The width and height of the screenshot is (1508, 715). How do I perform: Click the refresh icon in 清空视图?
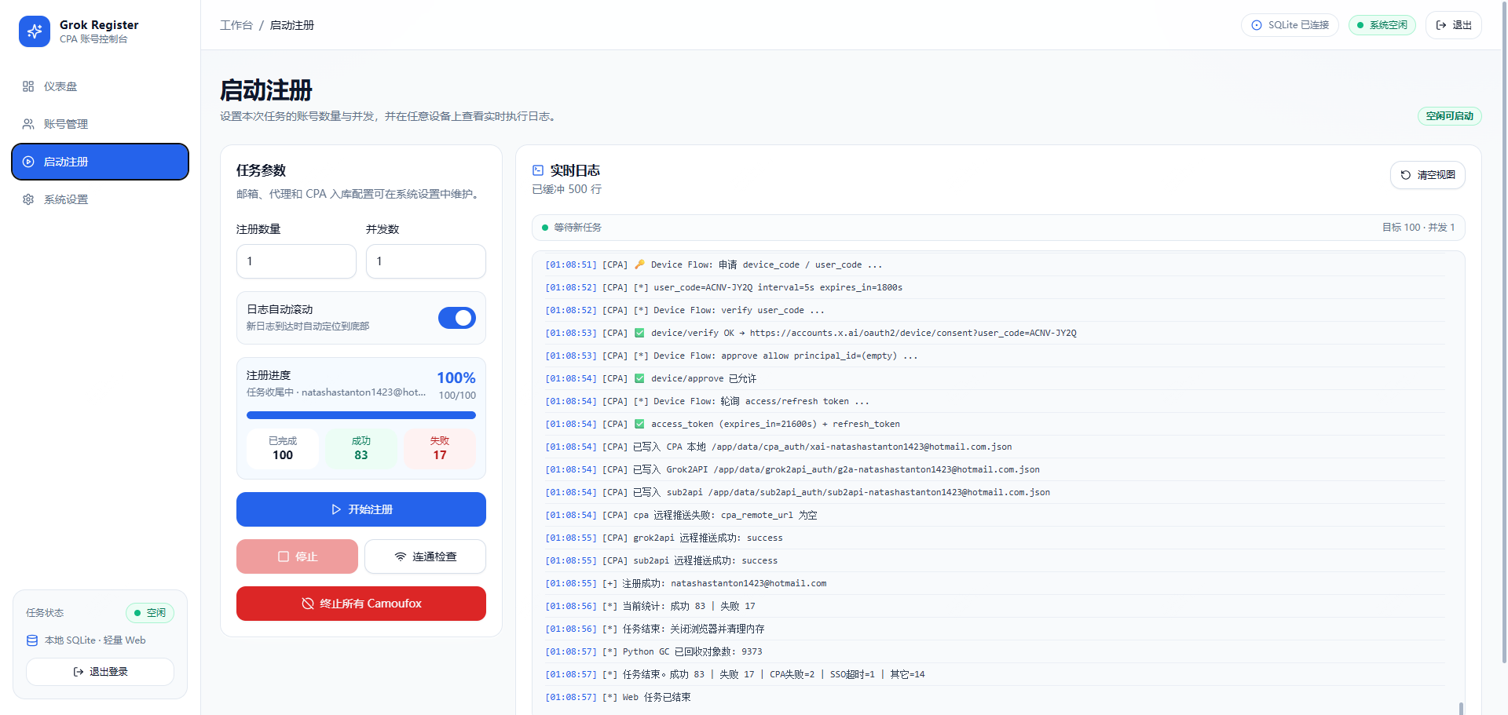pos(1406,175)
